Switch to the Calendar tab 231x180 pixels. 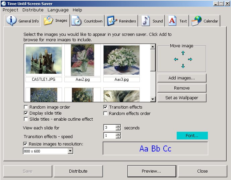click(x=205, y=21)
